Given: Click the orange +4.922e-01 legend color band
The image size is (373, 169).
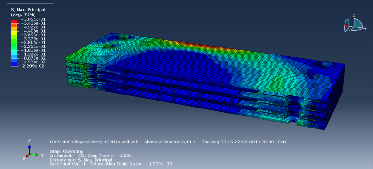Looking at the screenshot, I should click(x=14, y=29).
